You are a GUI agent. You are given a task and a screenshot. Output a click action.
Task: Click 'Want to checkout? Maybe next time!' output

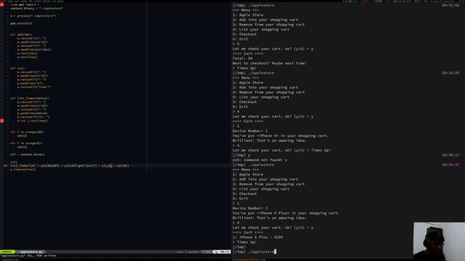coord(270,63)
